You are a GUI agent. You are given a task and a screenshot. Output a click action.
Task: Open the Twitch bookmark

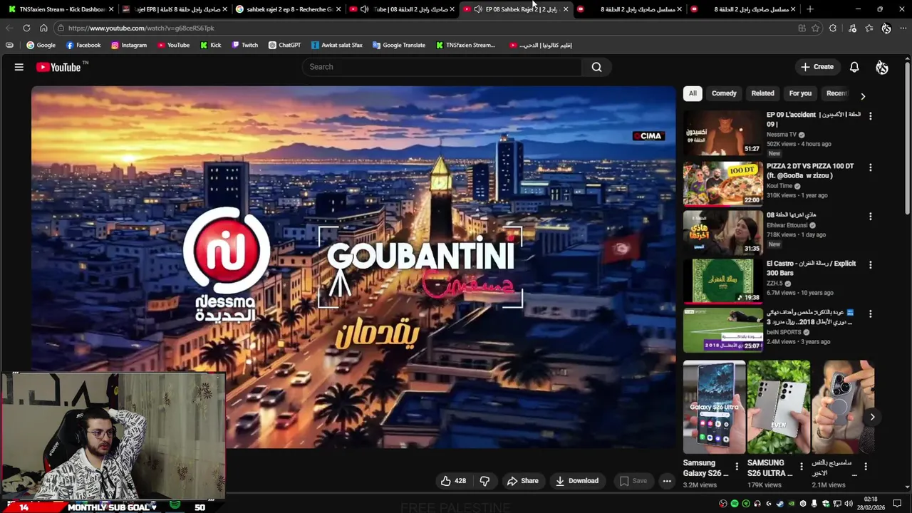tap(244, 45)
